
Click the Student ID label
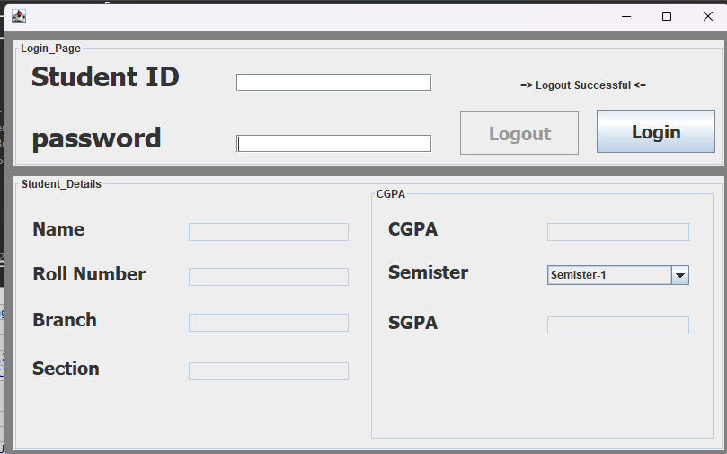pos(105,76)
